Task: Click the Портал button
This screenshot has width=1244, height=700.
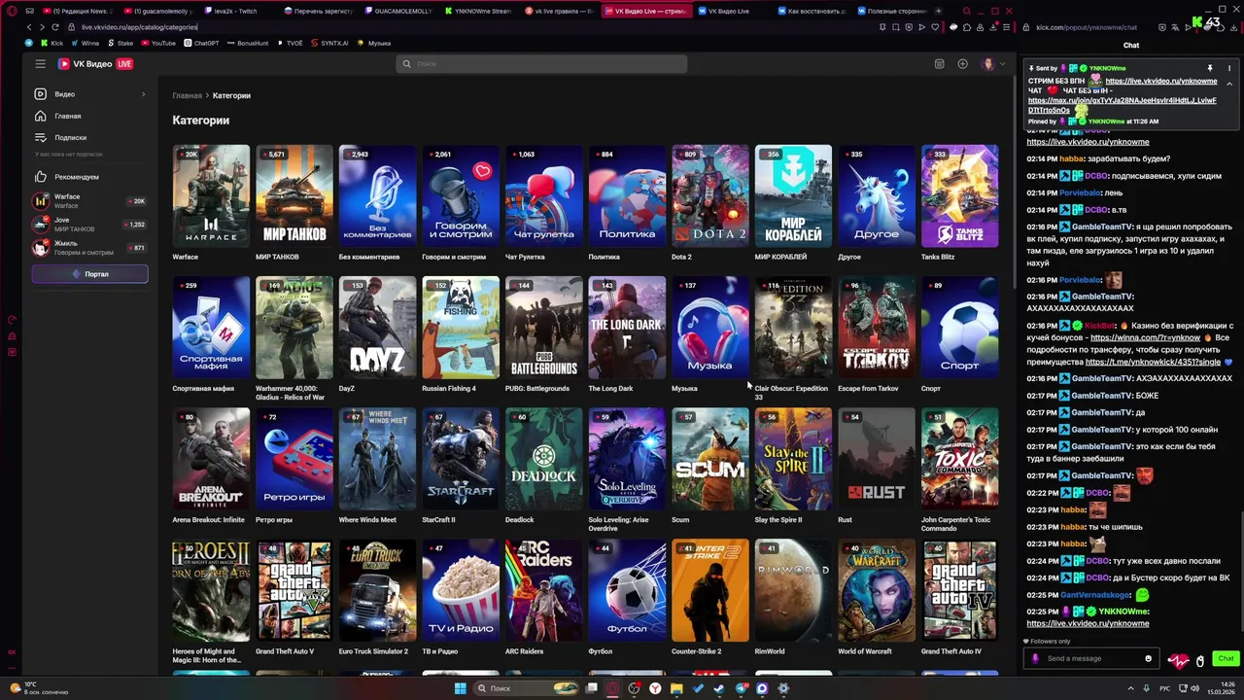Action: (x=89, y=274)
